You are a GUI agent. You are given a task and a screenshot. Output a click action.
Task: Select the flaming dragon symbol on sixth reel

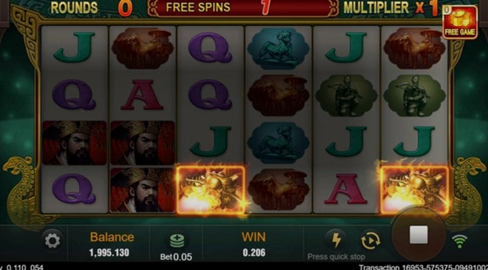pos(415,190)
